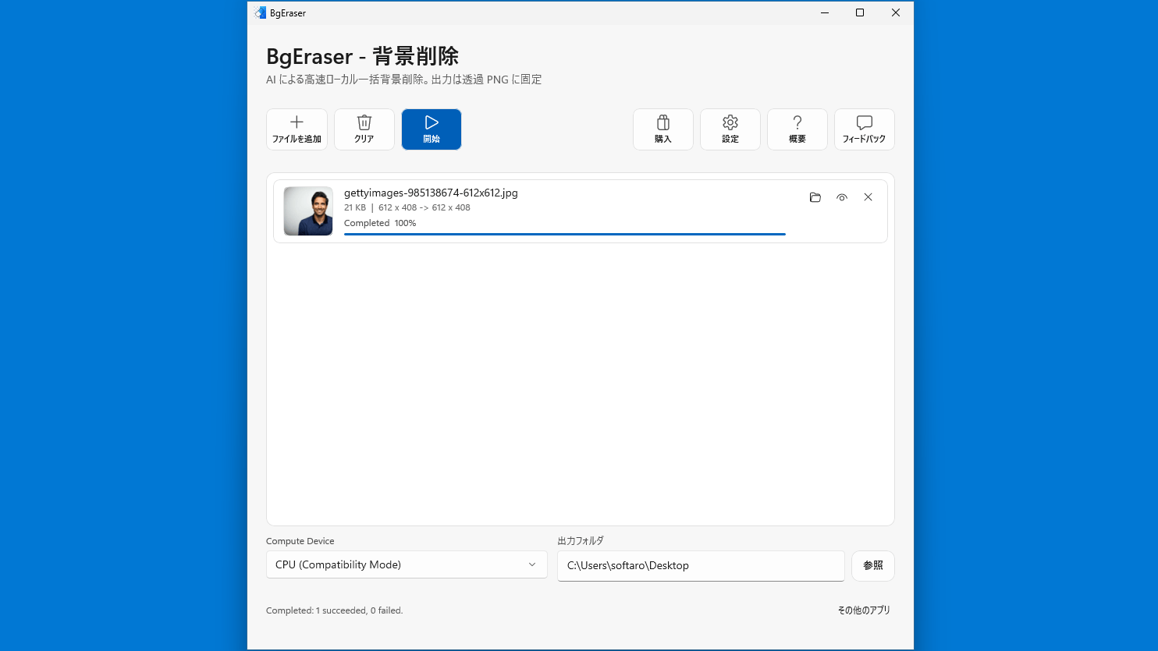
Task: Click the ファイルを追加 (add files) button
Action: tap(297, 129)
